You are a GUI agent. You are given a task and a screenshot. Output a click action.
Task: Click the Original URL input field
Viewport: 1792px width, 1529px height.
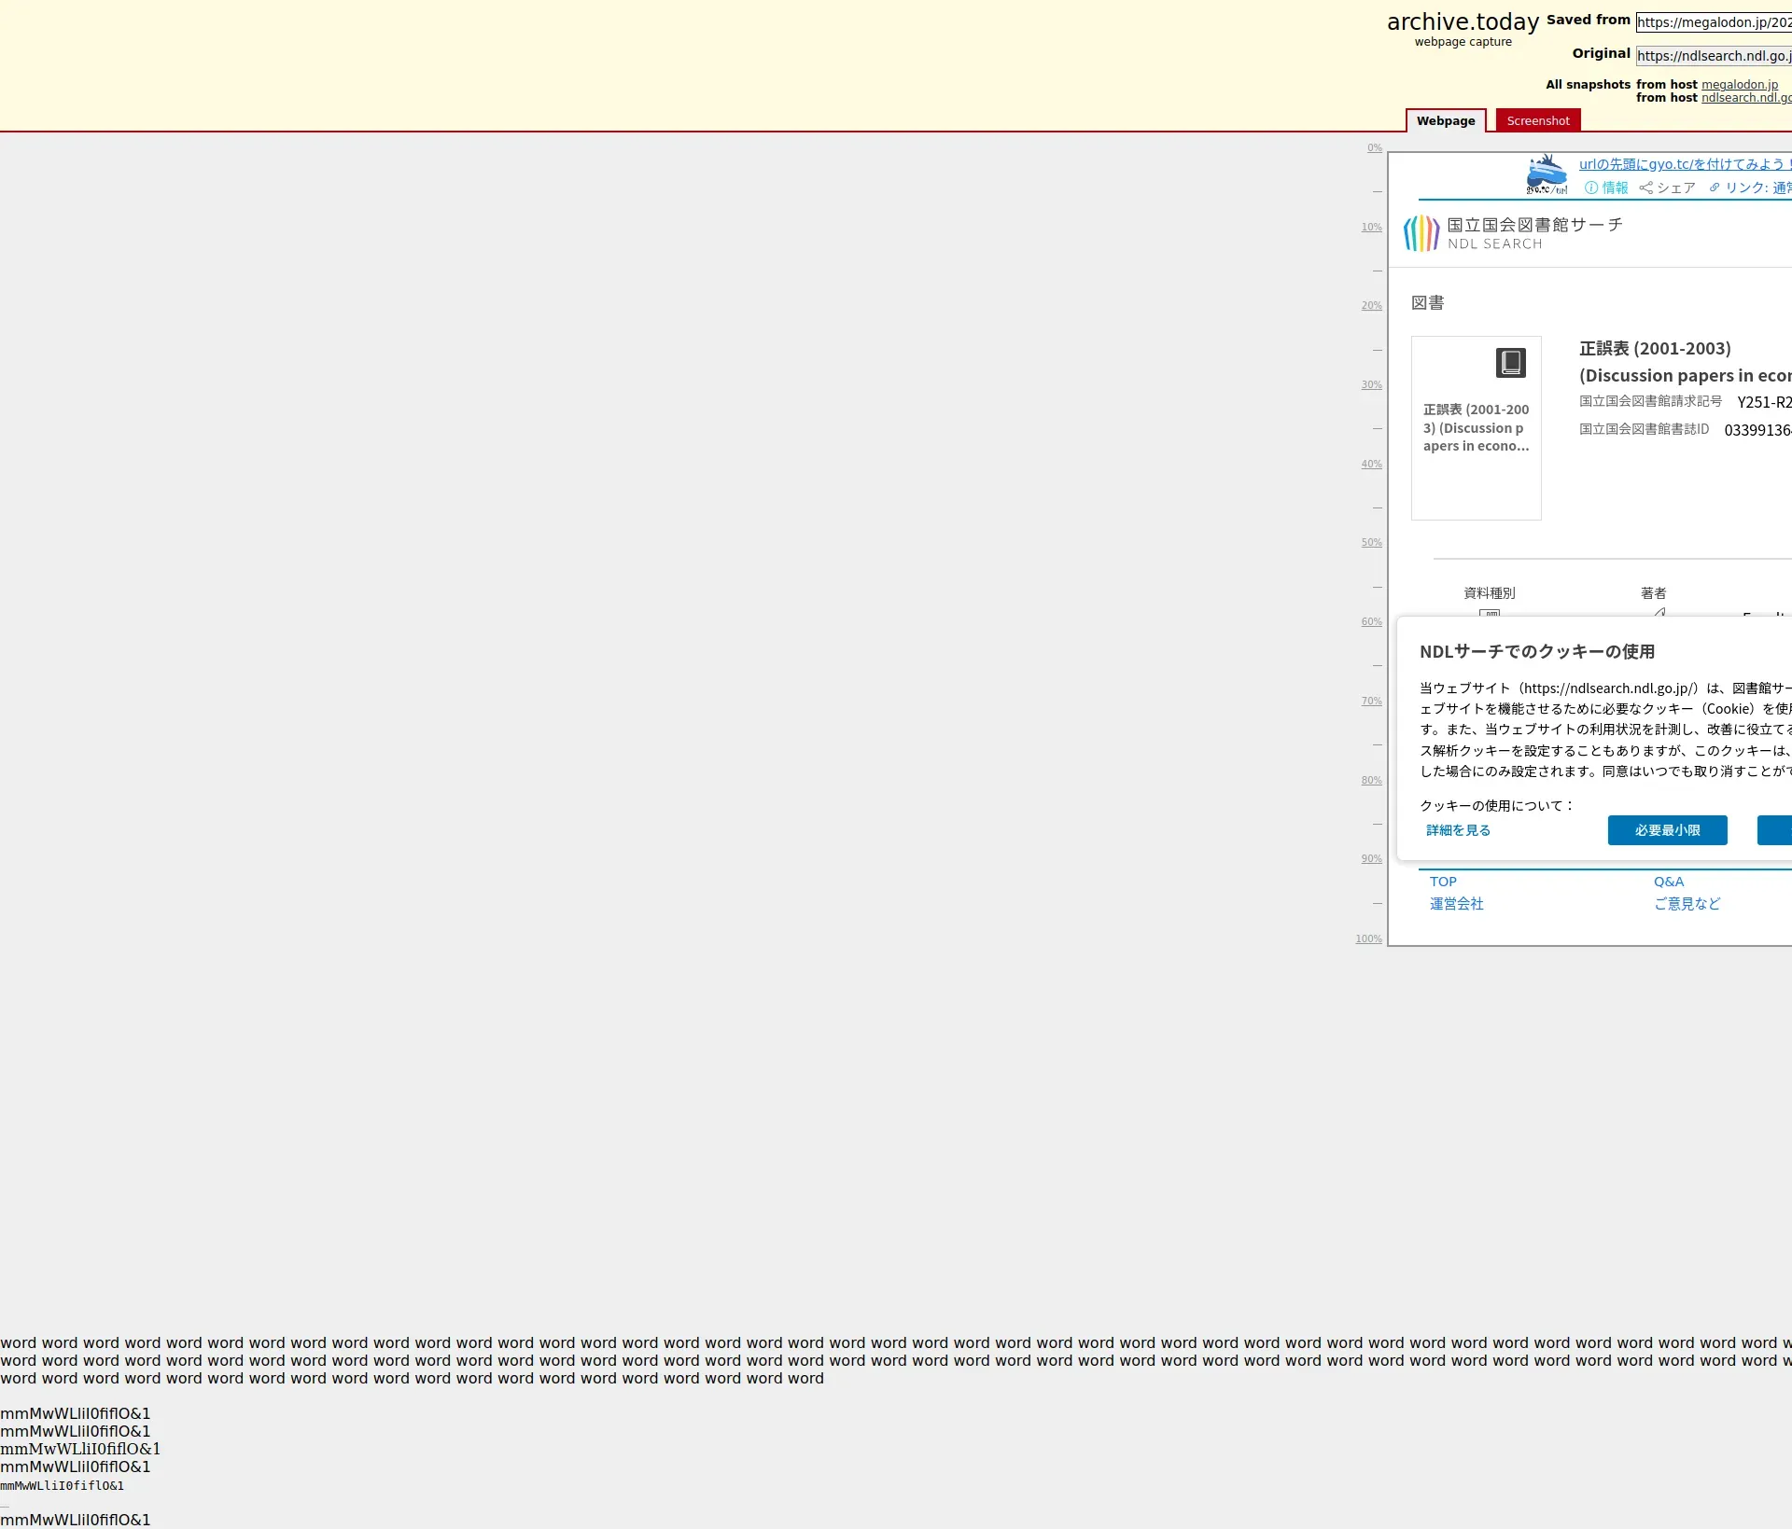tap(1713, 56)
